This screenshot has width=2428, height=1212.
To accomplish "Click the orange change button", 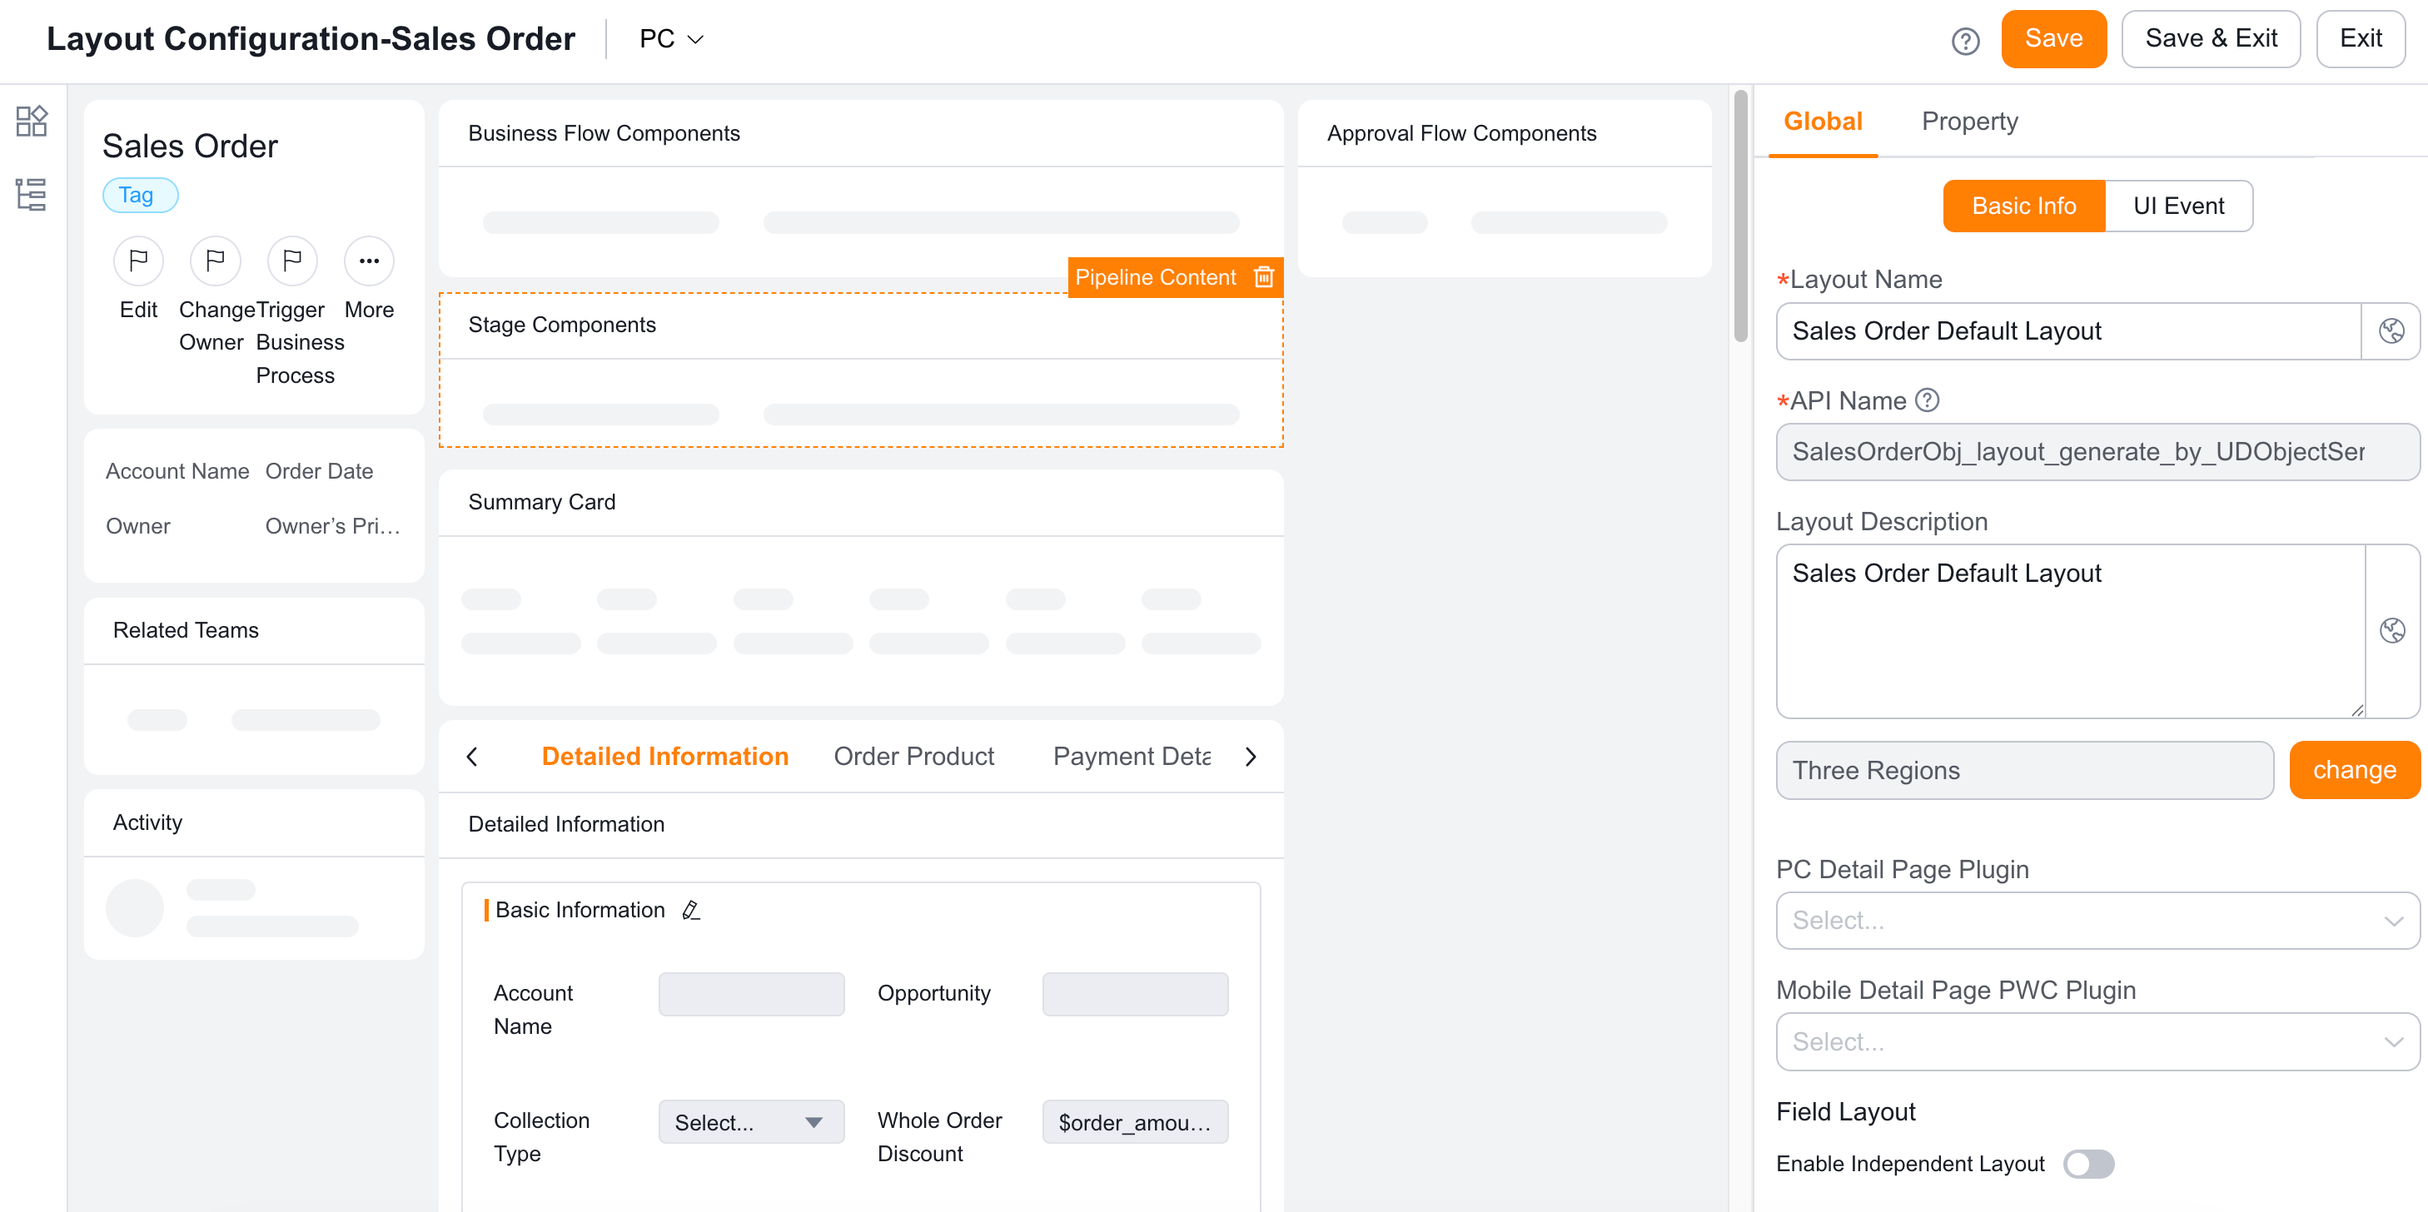I will [x=2355, y=770].
